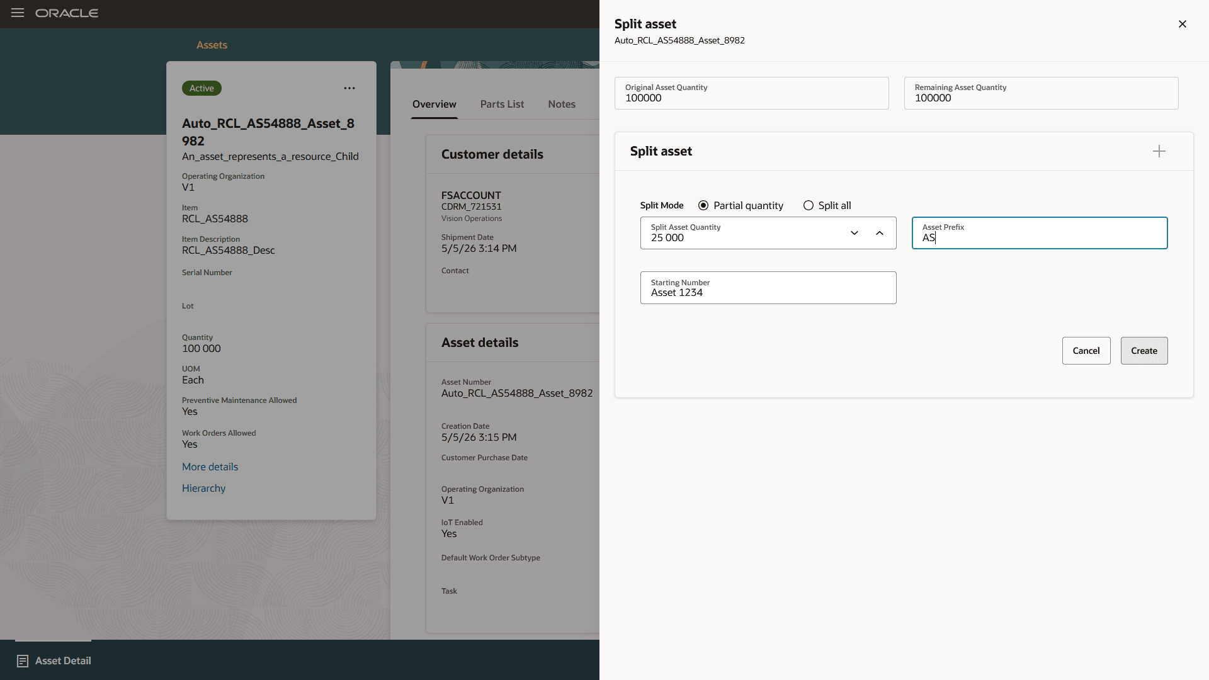Viewport: 1209px width, 680px height.
Task: Create the split asset
Action: point(1144,351)
